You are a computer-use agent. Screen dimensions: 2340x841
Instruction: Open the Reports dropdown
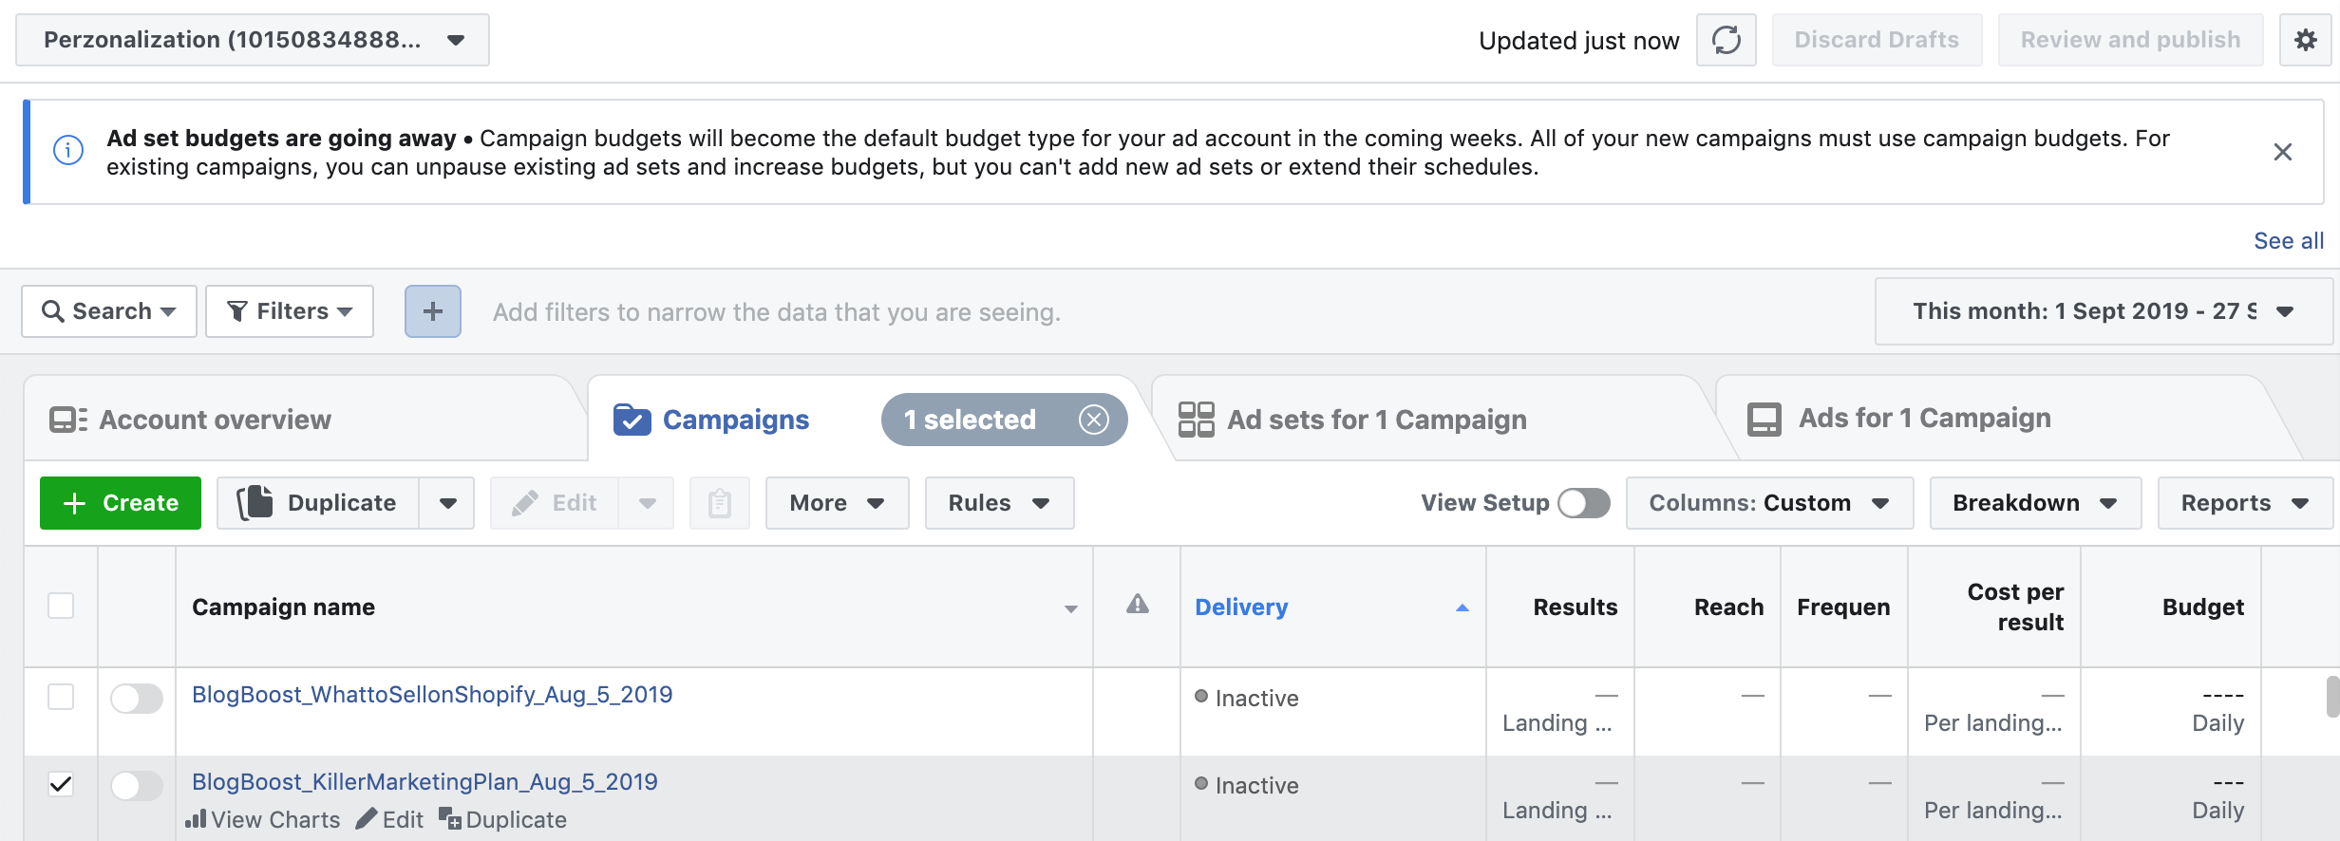(2245, 503)
